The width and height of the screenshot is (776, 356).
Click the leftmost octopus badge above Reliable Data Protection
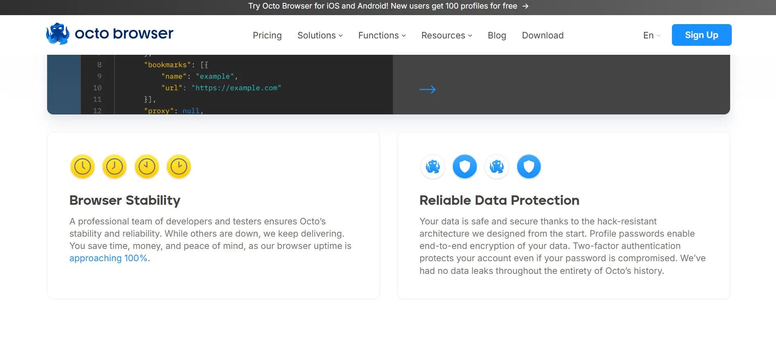click(433, 167)
